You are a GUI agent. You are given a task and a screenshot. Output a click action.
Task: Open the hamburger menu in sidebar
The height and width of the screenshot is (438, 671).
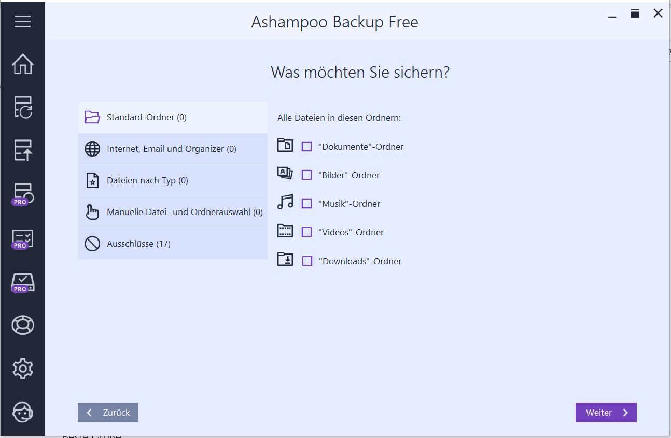[x=22, y=21]
